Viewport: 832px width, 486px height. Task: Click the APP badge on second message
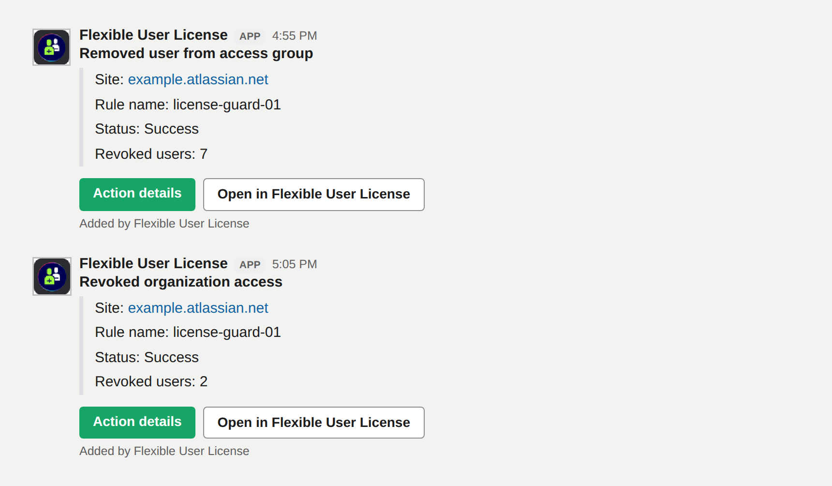coord(250,265)
